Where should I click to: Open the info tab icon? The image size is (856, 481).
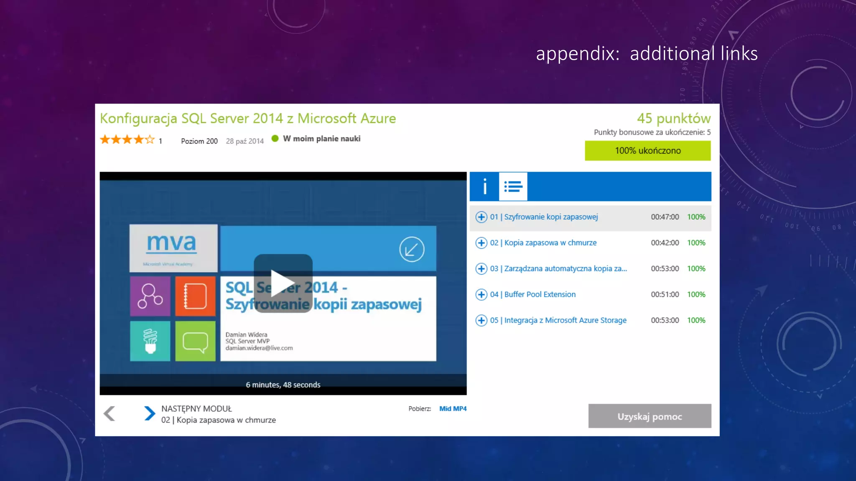(484, 186)
